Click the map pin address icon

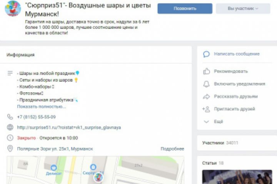click(x=10, y=149)
